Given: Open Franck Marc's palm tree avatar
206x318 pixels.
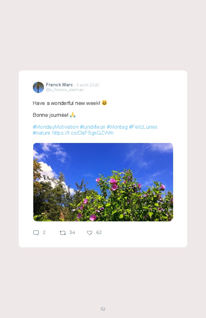Looking at the screenshot, I should (38, 87).
